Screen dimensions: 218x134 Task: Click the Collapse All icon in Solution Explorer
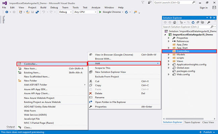[x=198, y=22]
